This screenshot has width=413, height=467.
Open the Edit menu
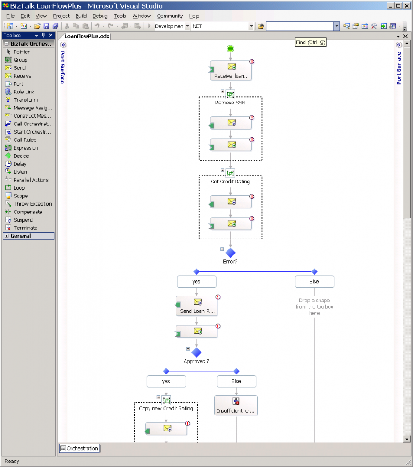tap(25, 16)
